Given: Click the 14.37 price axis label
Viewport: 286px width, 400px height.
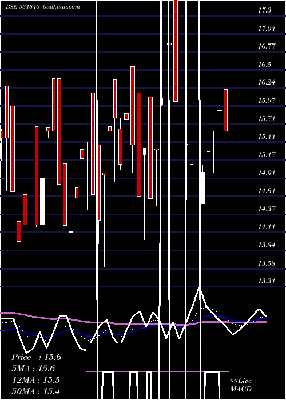Looking at the screenshot, I should [267, 209].
